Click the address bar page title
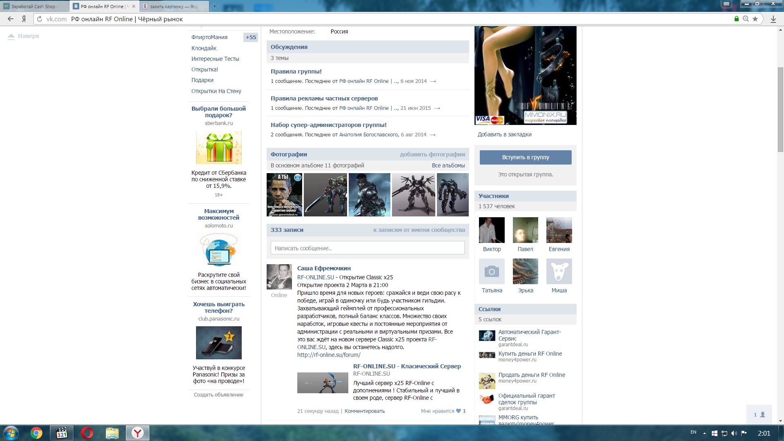Viewport: 784px width, 441px height. tap(127, 19)
